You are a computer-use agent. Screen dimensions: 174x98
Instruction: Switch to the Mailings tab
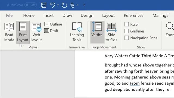pyautogui.click(x=160, y=16)
